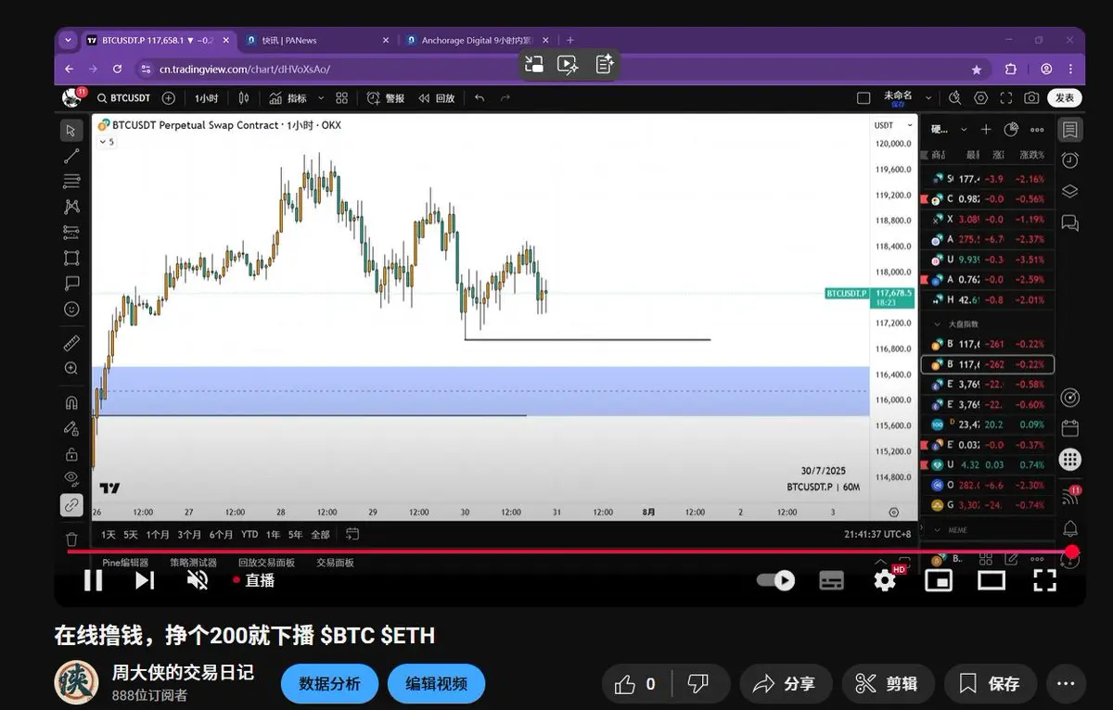The image size is (1113, 710).
Task: Open the go-to-date calendar icon
Action: tap(352, 534)
